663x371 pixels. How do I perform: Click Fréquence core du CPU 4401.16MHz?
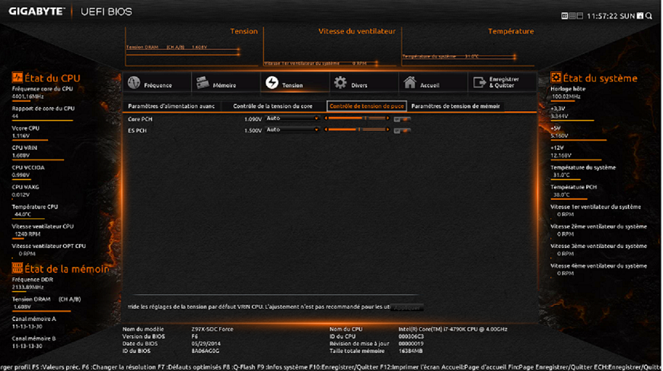click(43, 93)
